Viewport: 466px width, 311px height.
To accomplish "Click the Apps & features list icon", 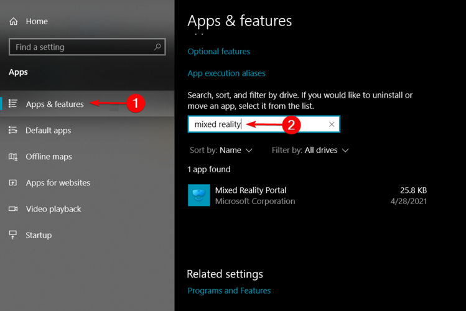I will (x=13, y=103).
